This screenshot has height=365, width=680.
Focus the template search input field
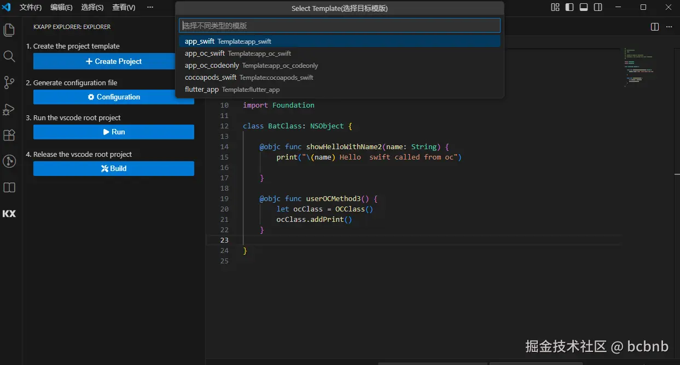[339, 26]
